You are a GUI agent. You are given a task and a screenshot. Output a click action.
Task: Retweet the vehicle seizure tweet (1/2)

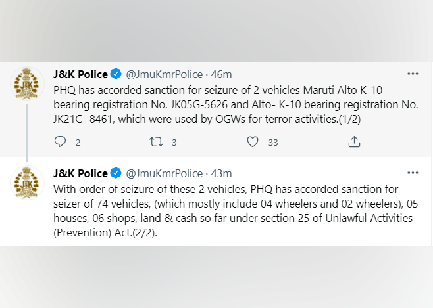point(156,142)
